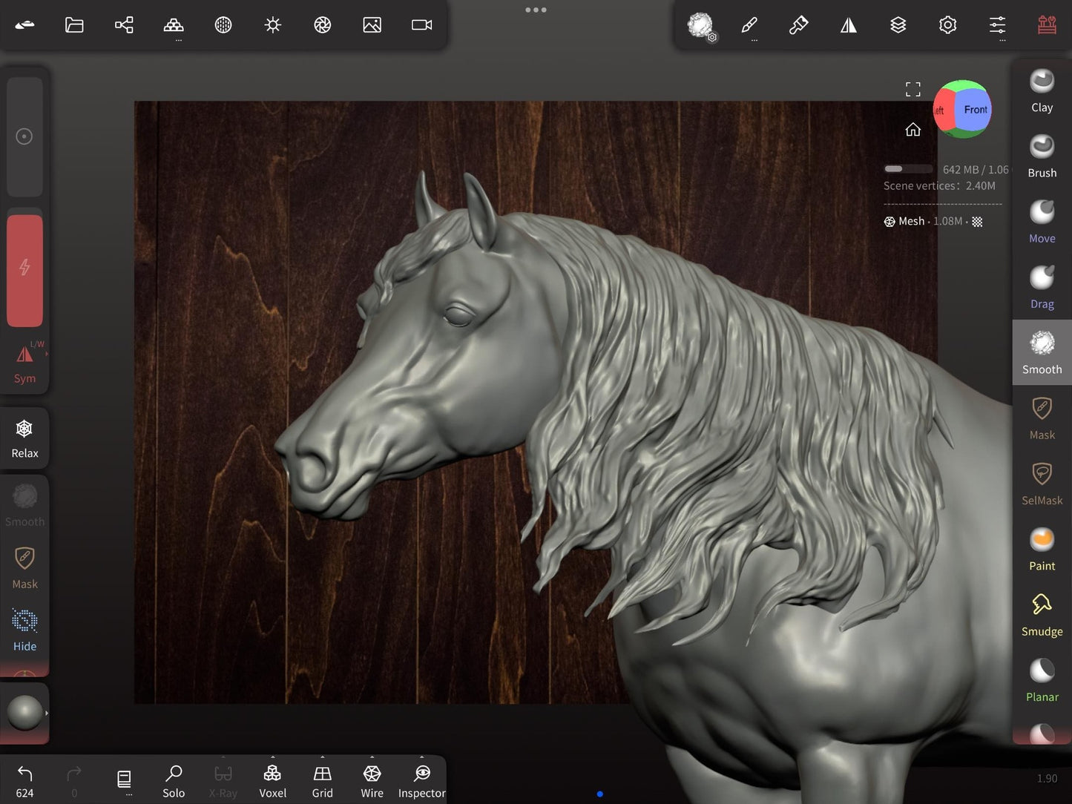Image resolution: width=1072 pixels, height=804 pixels.
Task: Toggle the Sym symmetry option
Action: pos(24,361)
